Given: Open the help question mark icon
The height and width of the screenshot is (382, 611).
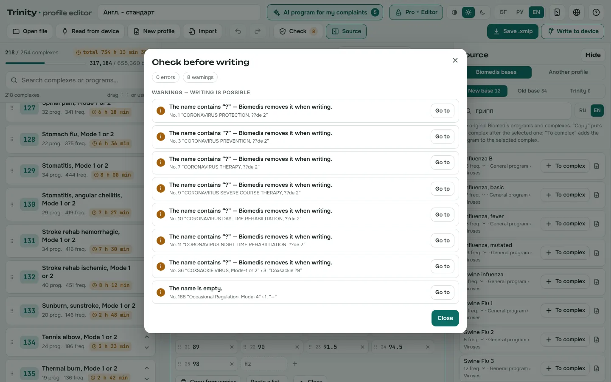Looking at the screenshot, I should click(x=596, y=12).
